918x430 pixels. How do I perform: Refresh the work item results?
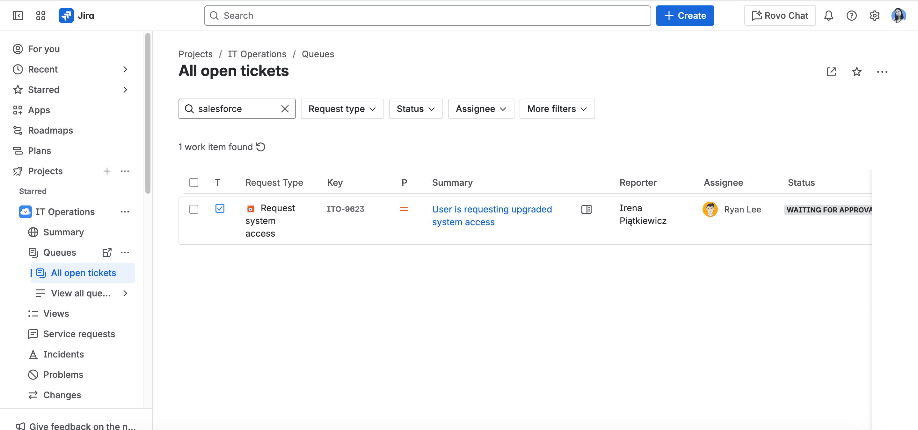(x=261, y=147)
